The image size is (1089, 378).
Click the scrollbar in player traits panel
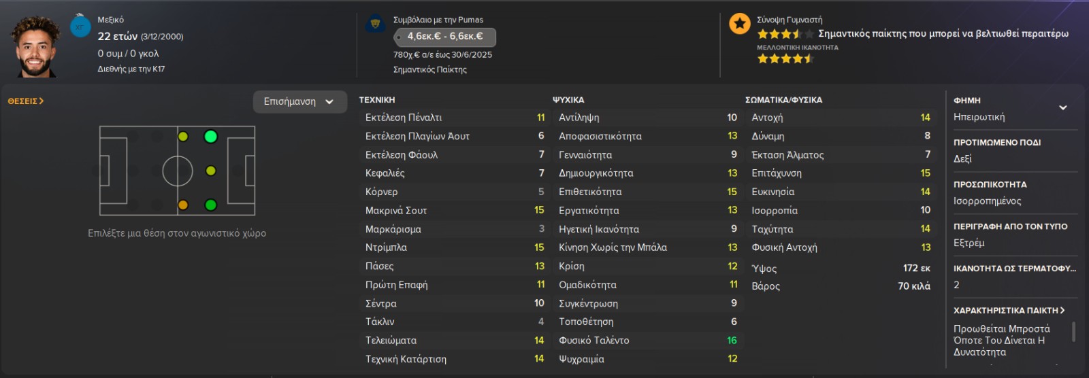[1074, 332]
